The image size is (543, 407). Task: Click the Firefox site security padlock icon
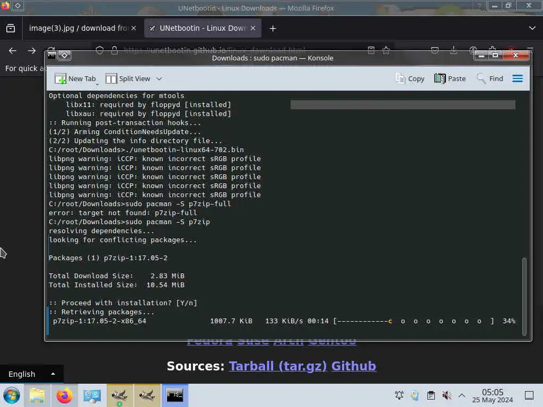[115, 50]
